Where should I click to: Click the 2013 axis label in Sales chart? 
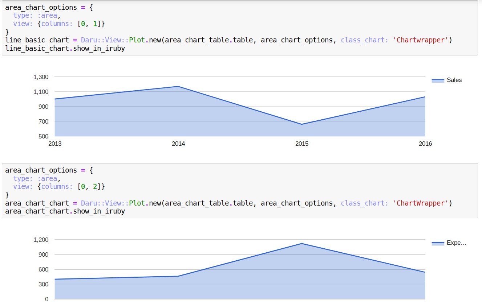click(x=55, y=144)
